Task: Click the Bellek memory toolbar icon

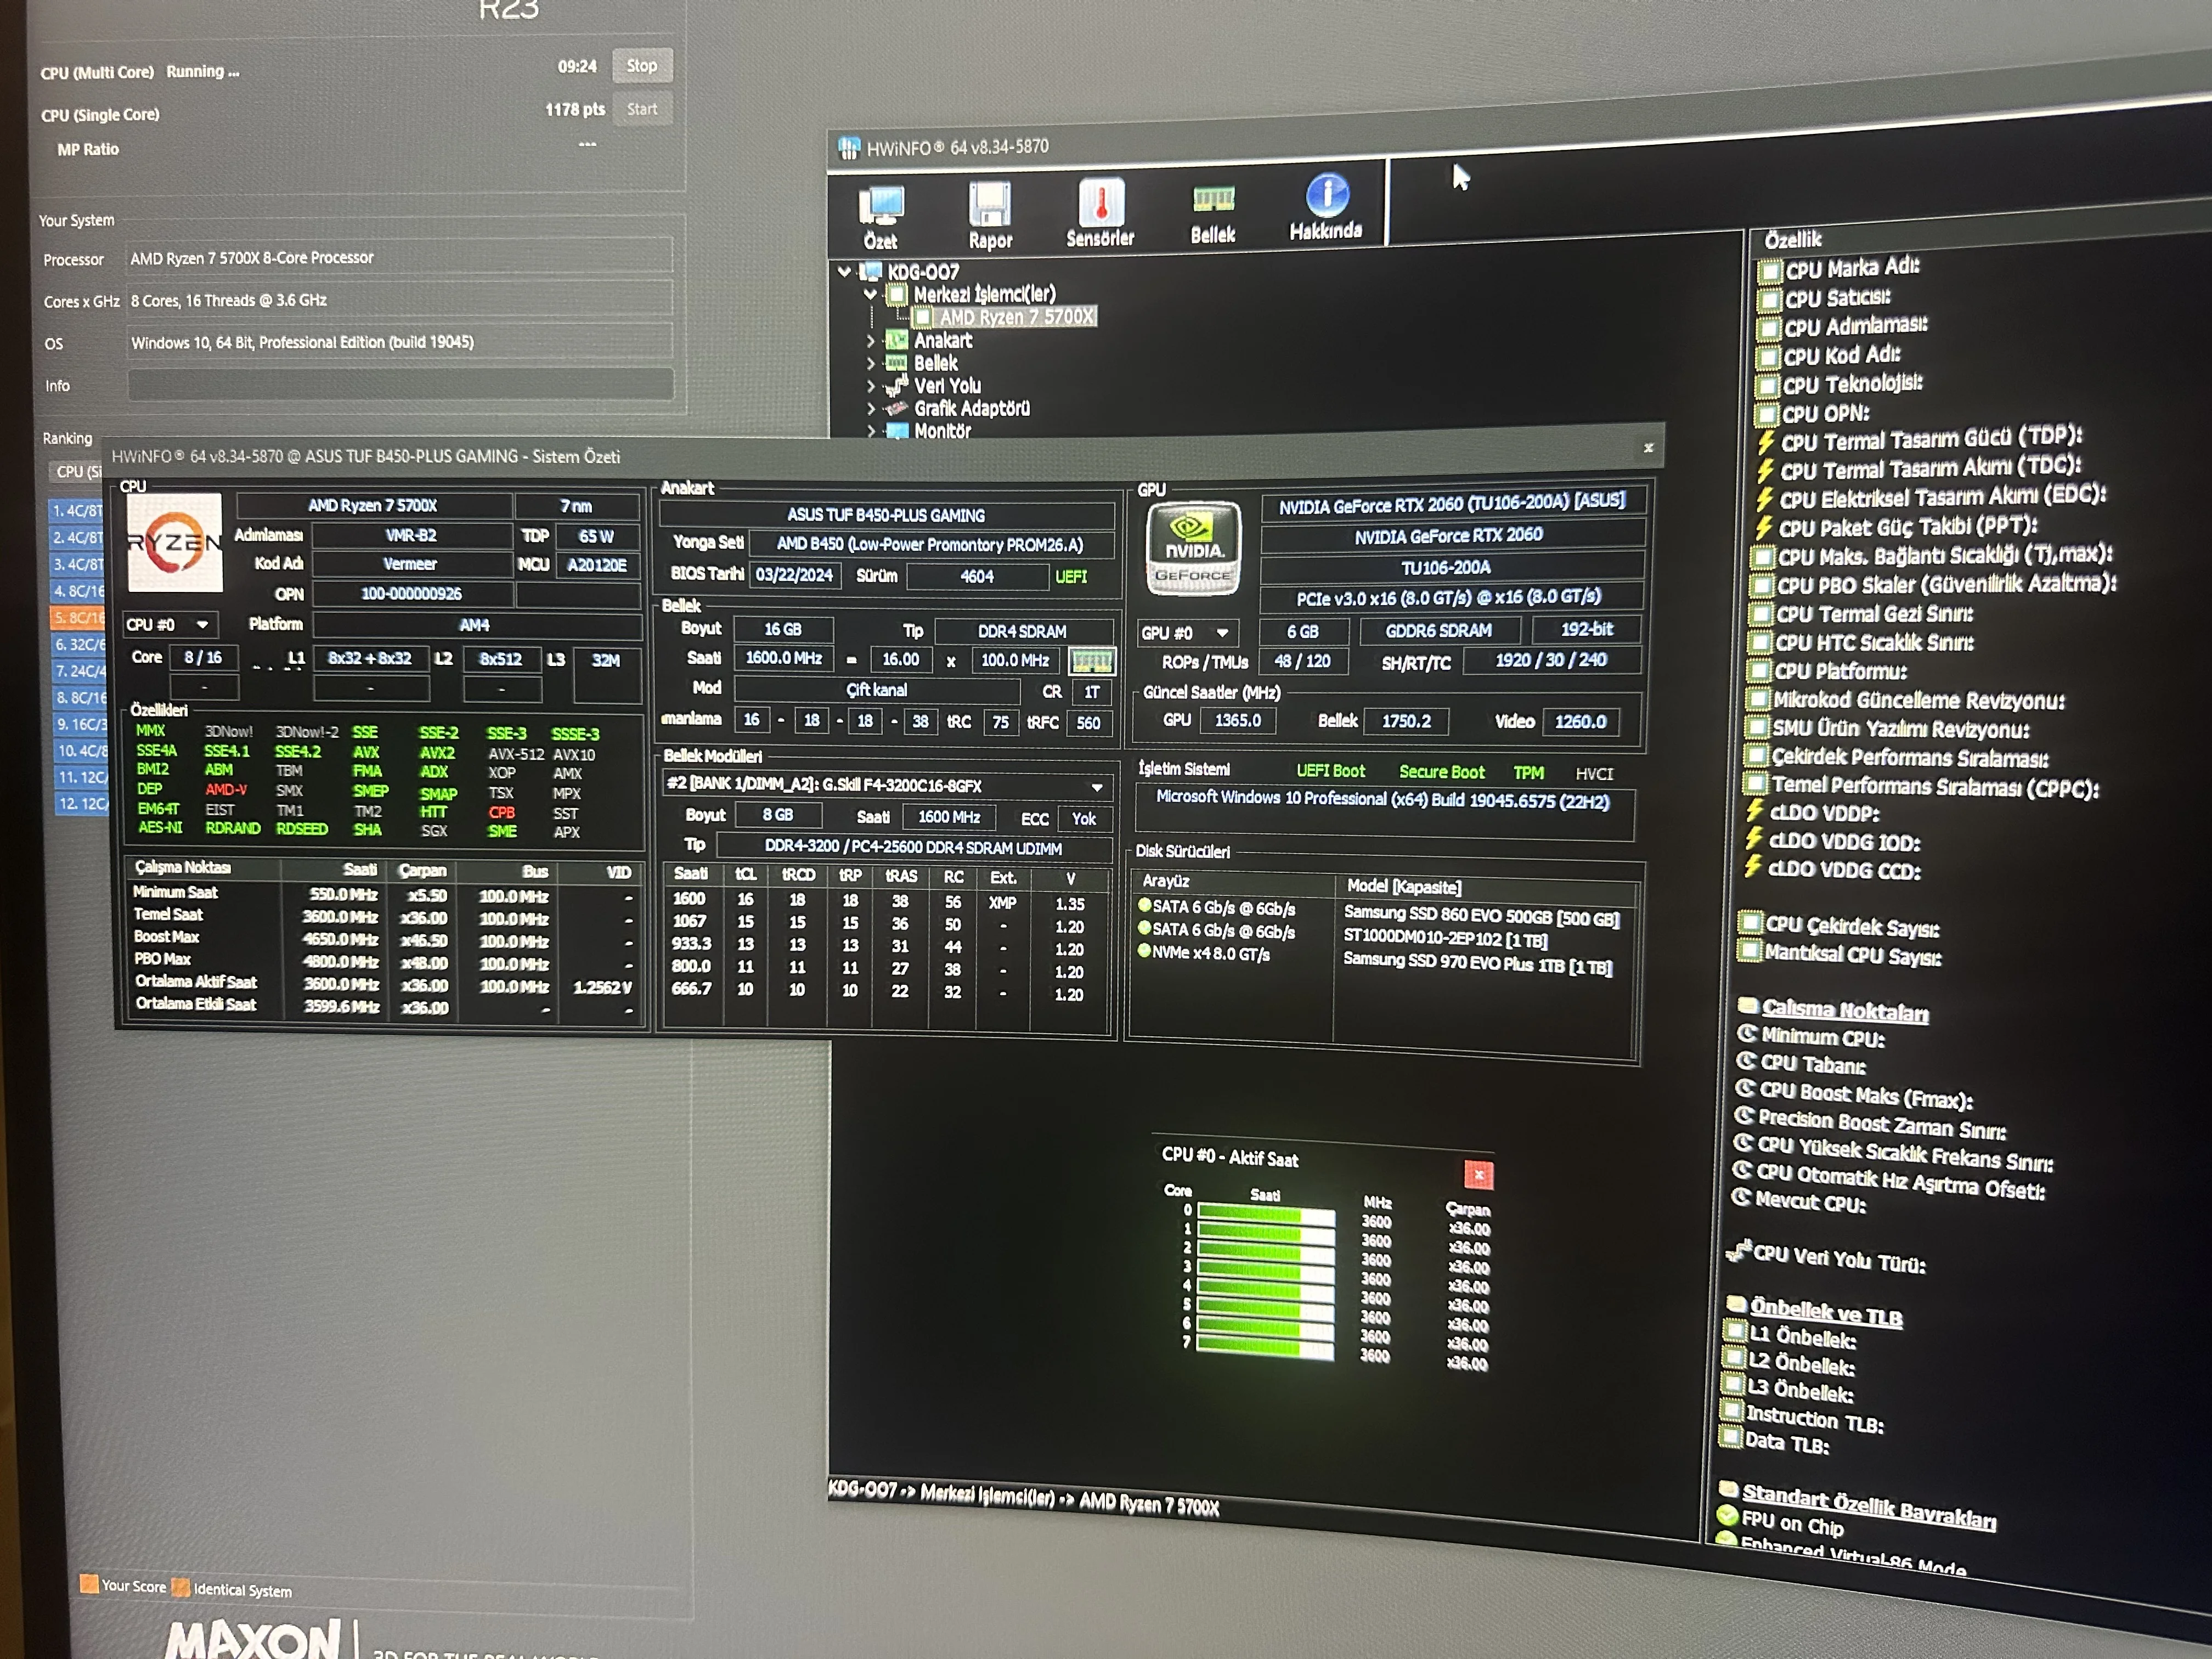Action: (x=1213, y=200)
